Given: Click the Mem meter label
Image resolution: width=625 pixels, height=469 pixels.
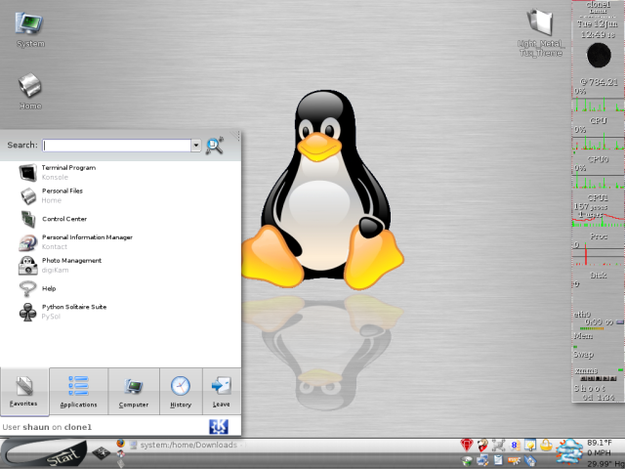Looking at the screenshot, I should pyautogui.click(x=583, y=336).
